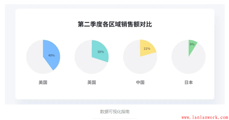Viewport: 229px width, 120px height.
Task: Select the 中国 label
Action: [x=140, y=83]
